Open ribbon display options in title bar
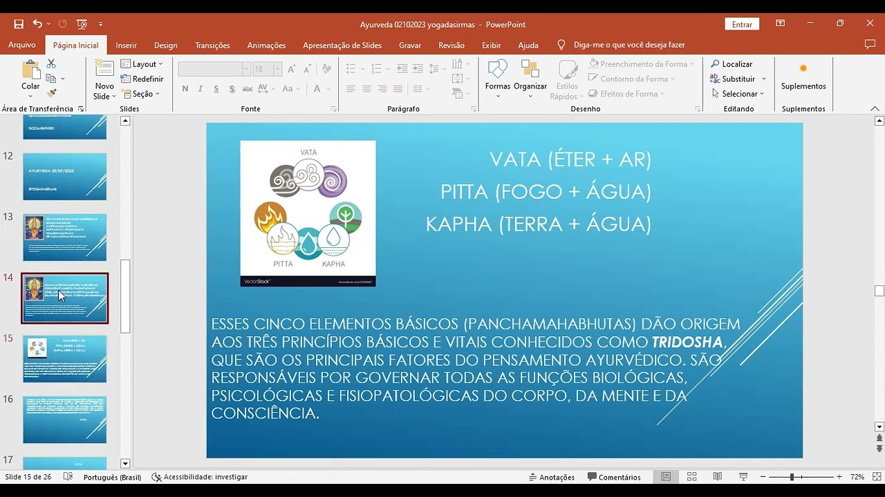 point(780,24)
